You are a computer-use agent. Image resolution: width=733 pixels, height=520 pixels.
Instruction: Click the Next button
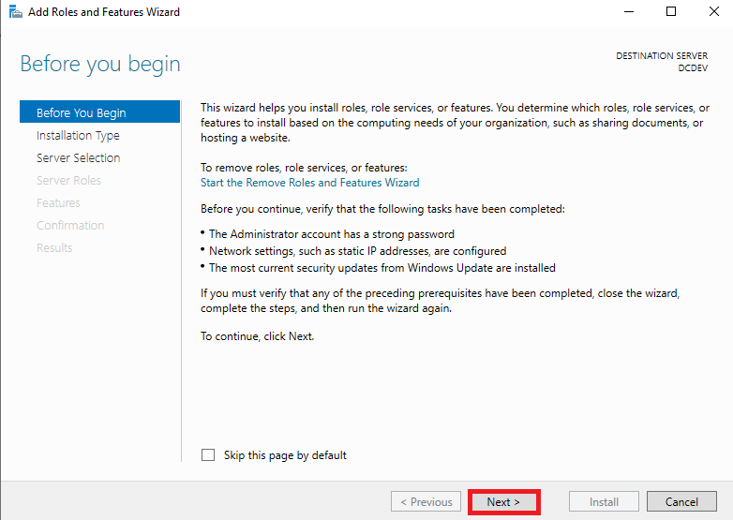coord(503,502)
